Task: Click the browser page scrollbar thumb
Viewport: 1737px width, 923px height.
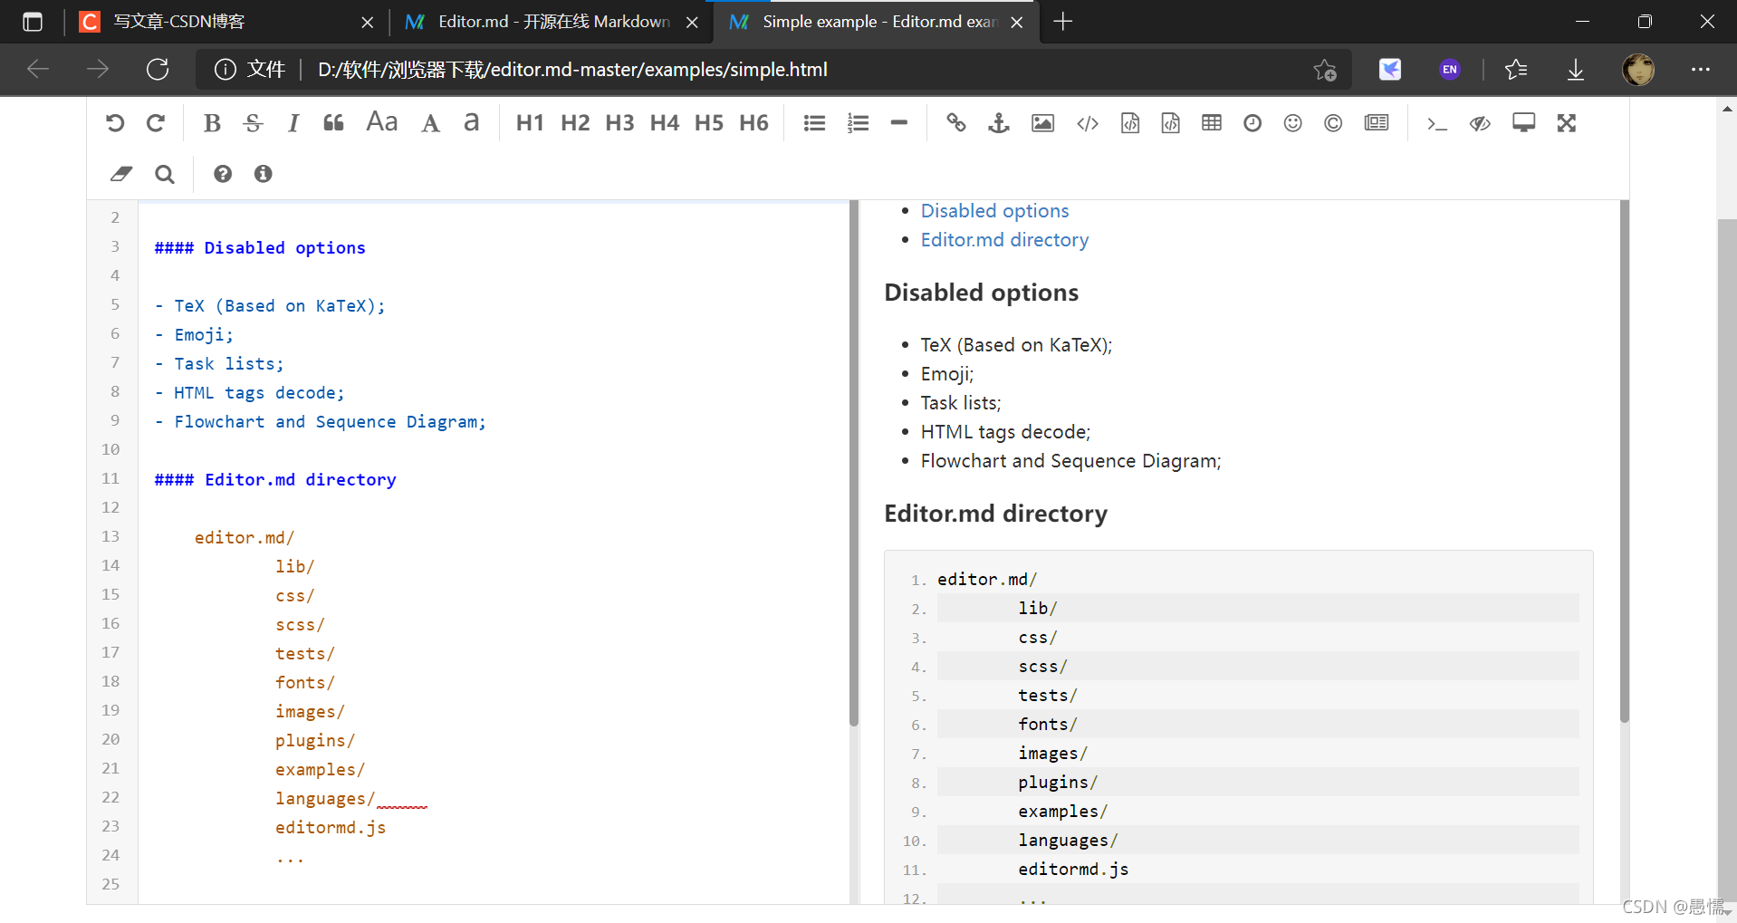Action: (x=1726, y=562)
